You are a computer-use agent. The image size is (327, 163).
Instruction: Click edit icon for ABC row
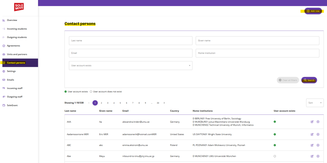312,145
